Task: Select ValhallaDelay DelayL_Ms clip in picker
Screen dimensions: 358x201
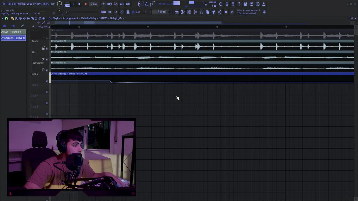Action: [x=13, y=38]
